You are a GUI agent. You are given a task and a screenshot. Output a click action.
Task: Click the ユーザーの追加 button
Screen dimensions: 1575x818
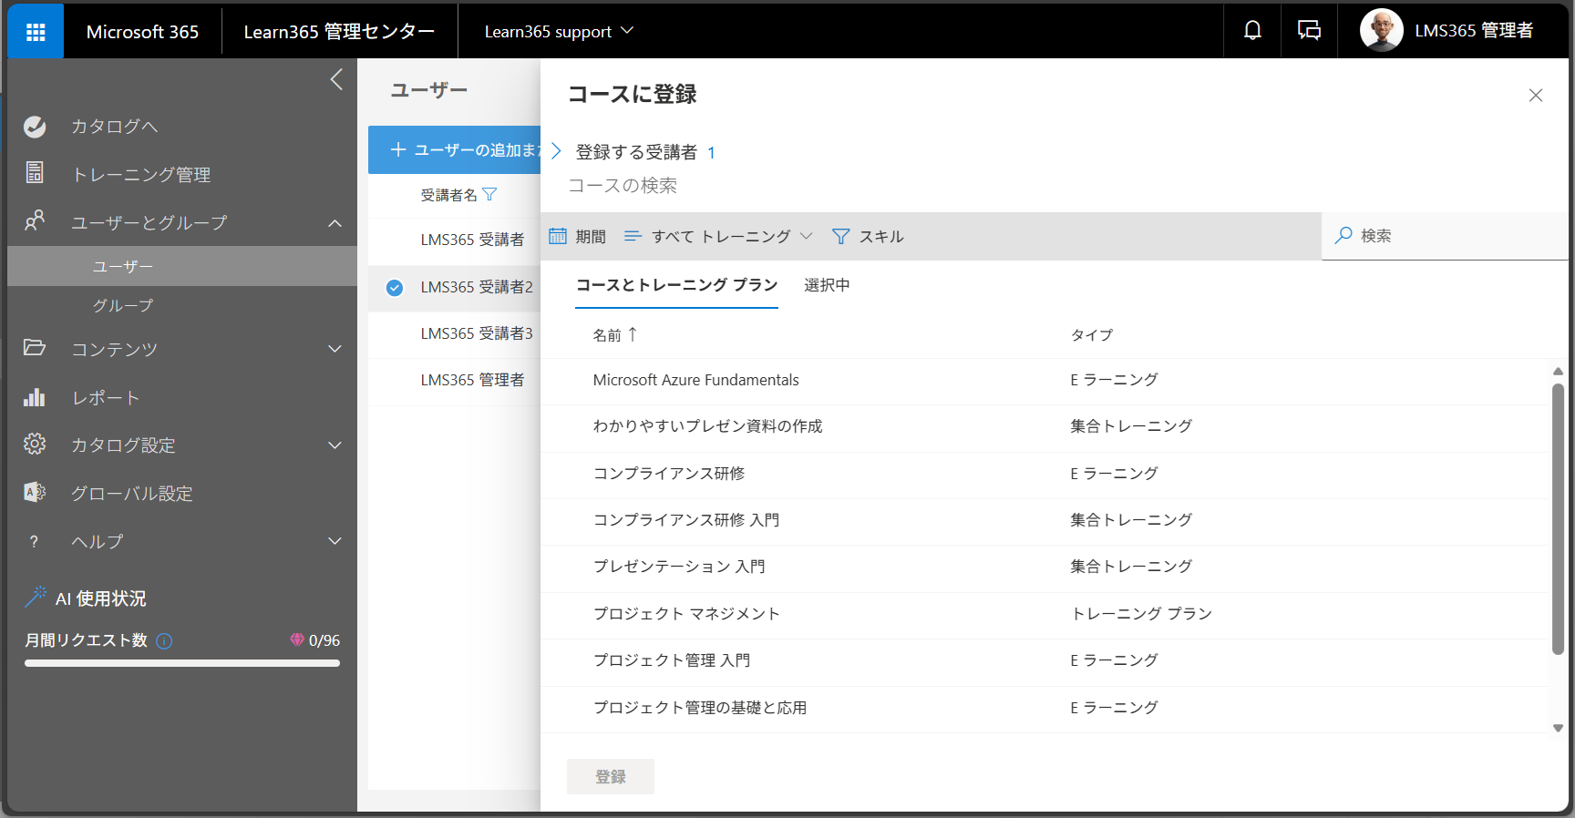(455, 149)
